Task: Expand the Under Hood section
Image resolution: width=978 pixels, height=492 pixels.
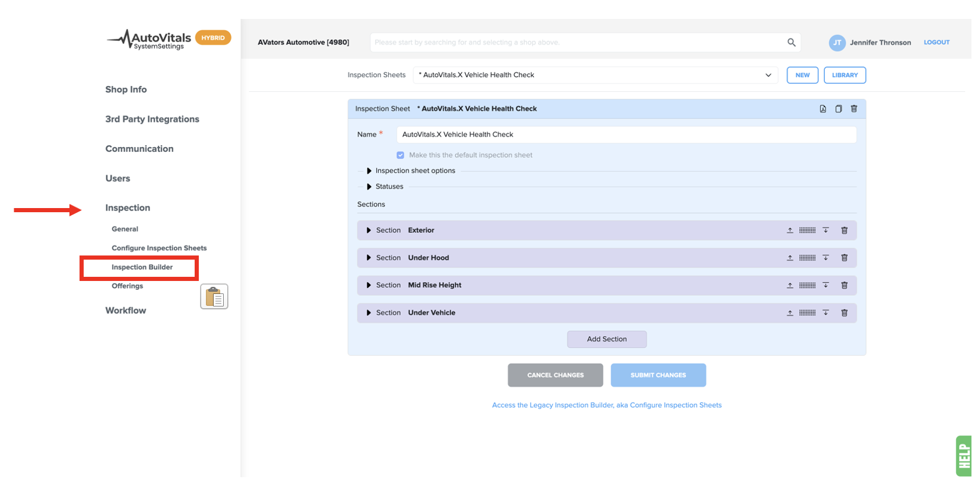Action: click(369, 258)
